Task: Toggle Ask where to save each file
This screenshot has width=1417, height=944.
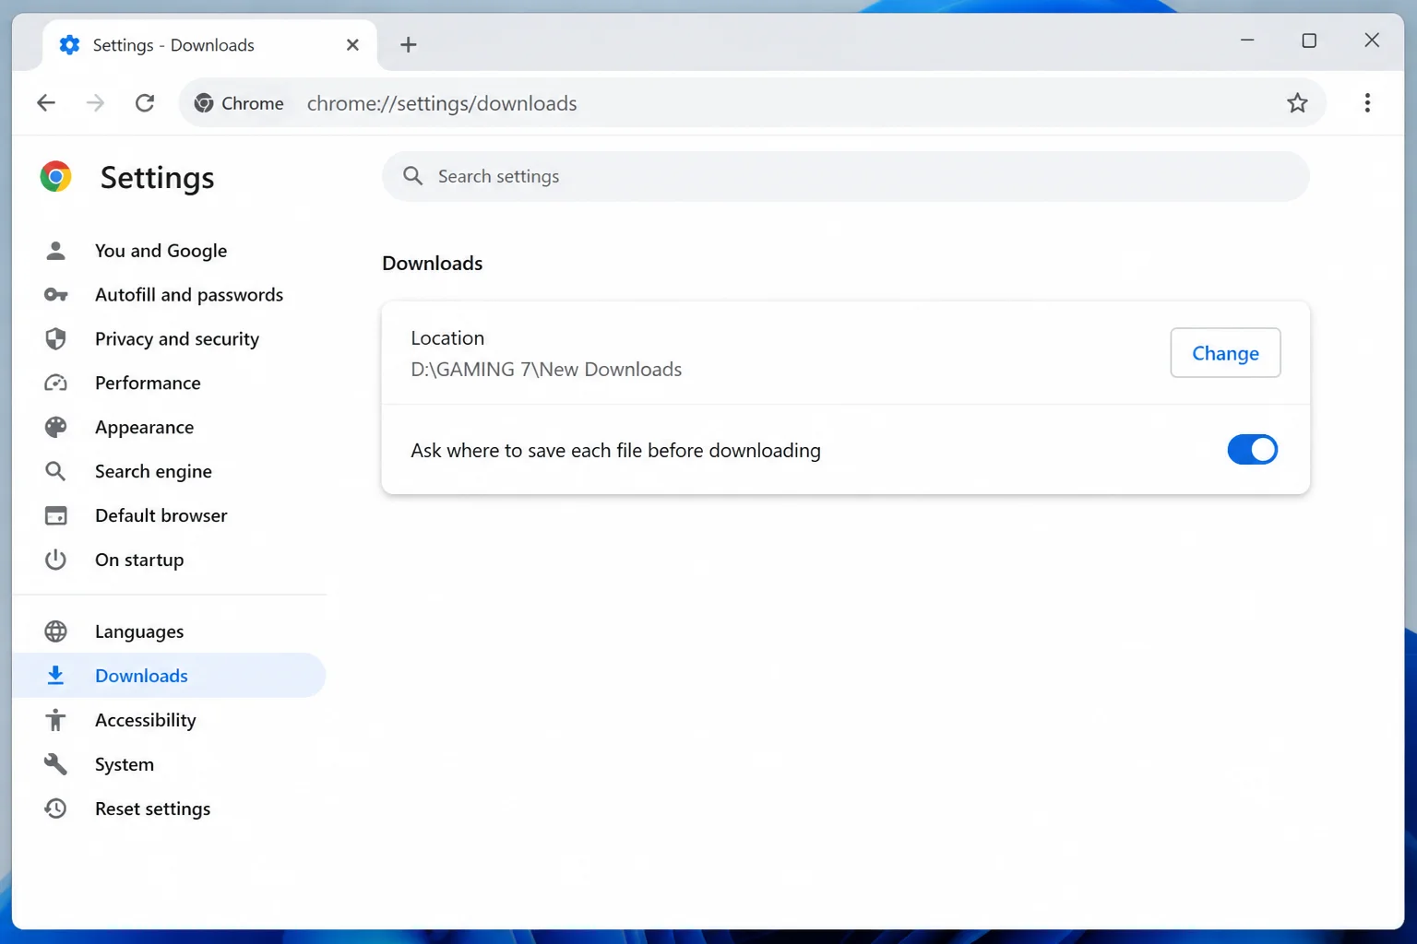Action: 1252,450
